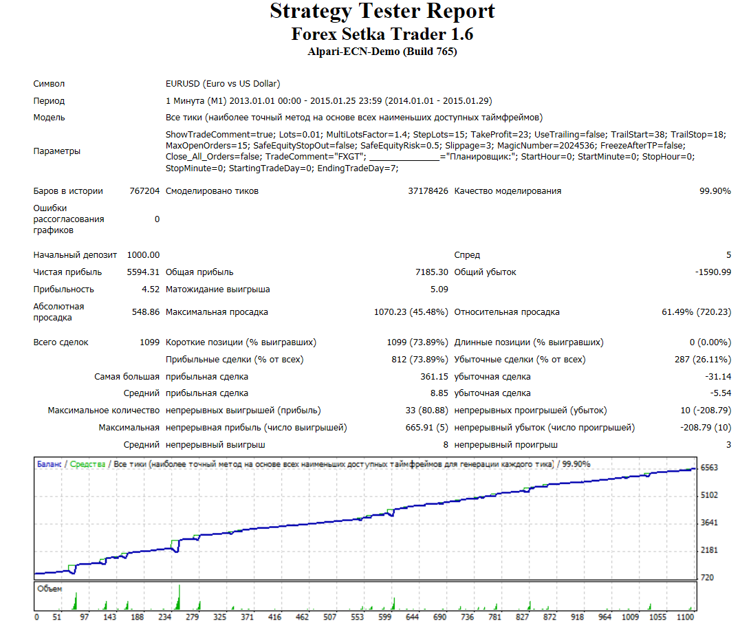751x623 pixels.
Task: Click the StopMinute=0 parameters line
Action: pos(282,168)
